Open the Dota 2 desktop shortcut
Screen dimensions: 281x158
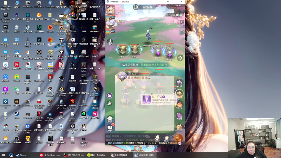tap(95, 53)
